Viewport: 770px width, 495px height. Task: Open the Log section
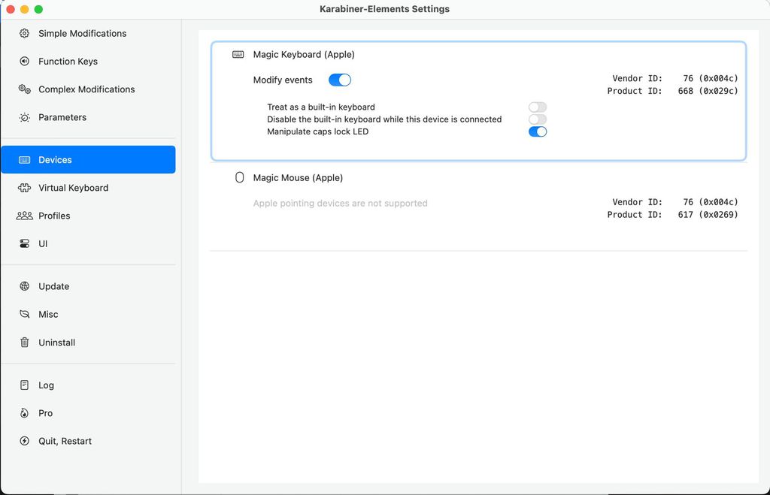(x=46, y=385)
